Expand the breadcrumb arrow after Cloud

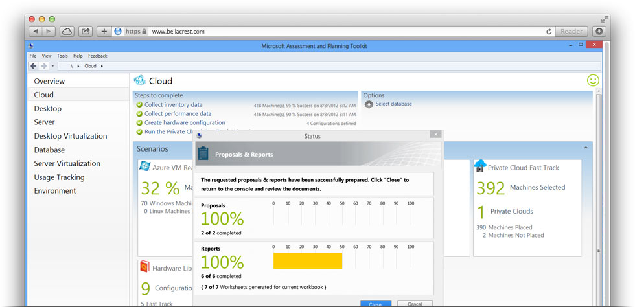pos(102,66)
